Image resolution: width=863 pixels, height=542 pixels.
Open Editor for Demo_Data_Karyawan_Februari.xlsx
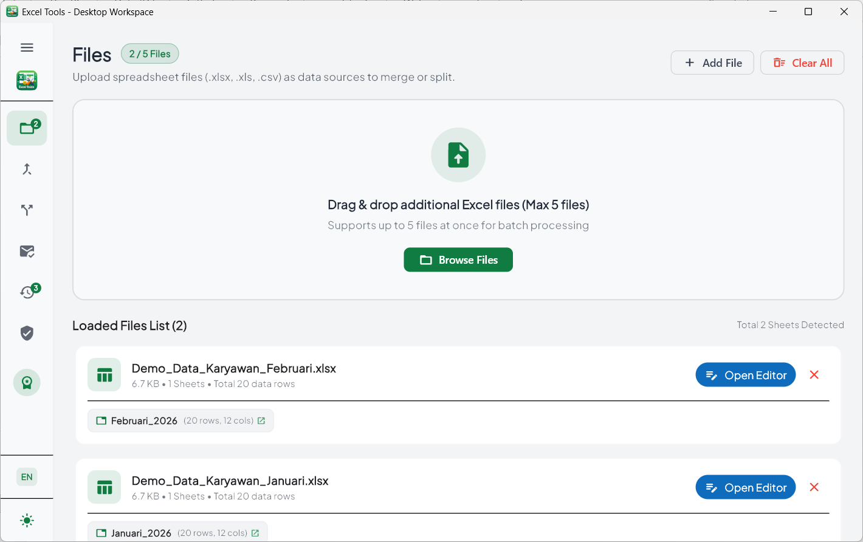pyautogui.click(x=746, y=375)
